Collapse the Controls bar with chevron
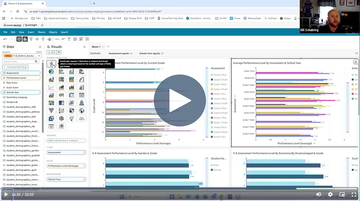Image resolution: width=360 pixels, height=201 pixels. [356, 53]
